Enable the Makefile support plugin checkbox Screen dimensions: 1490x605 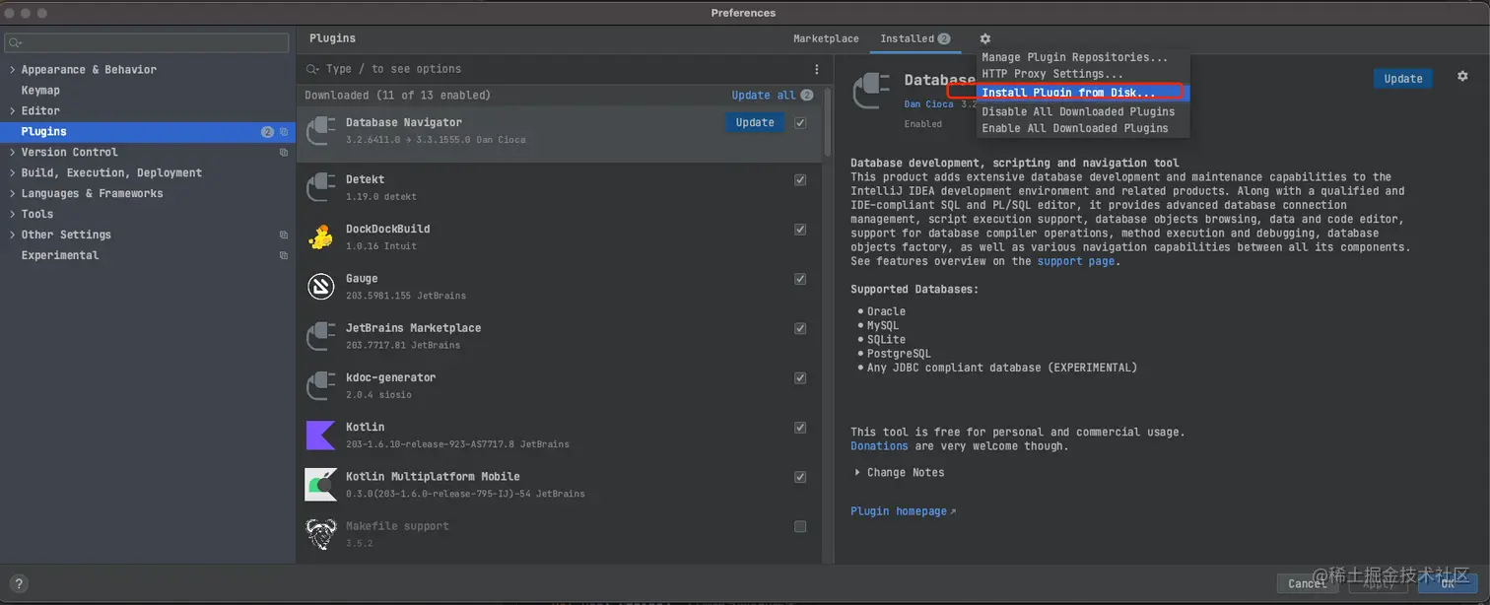(800, 526)
